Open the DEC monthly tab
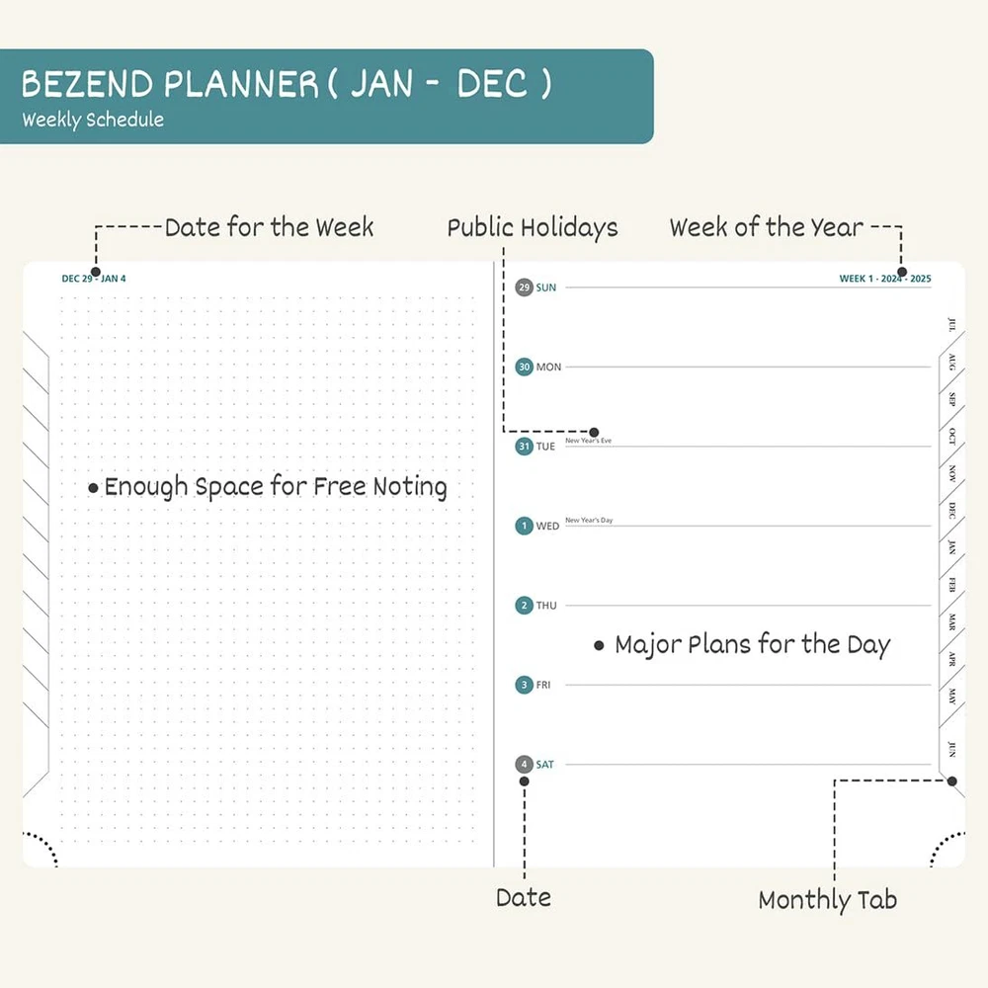This screenshot has width=988, height=988. [951, 510]
